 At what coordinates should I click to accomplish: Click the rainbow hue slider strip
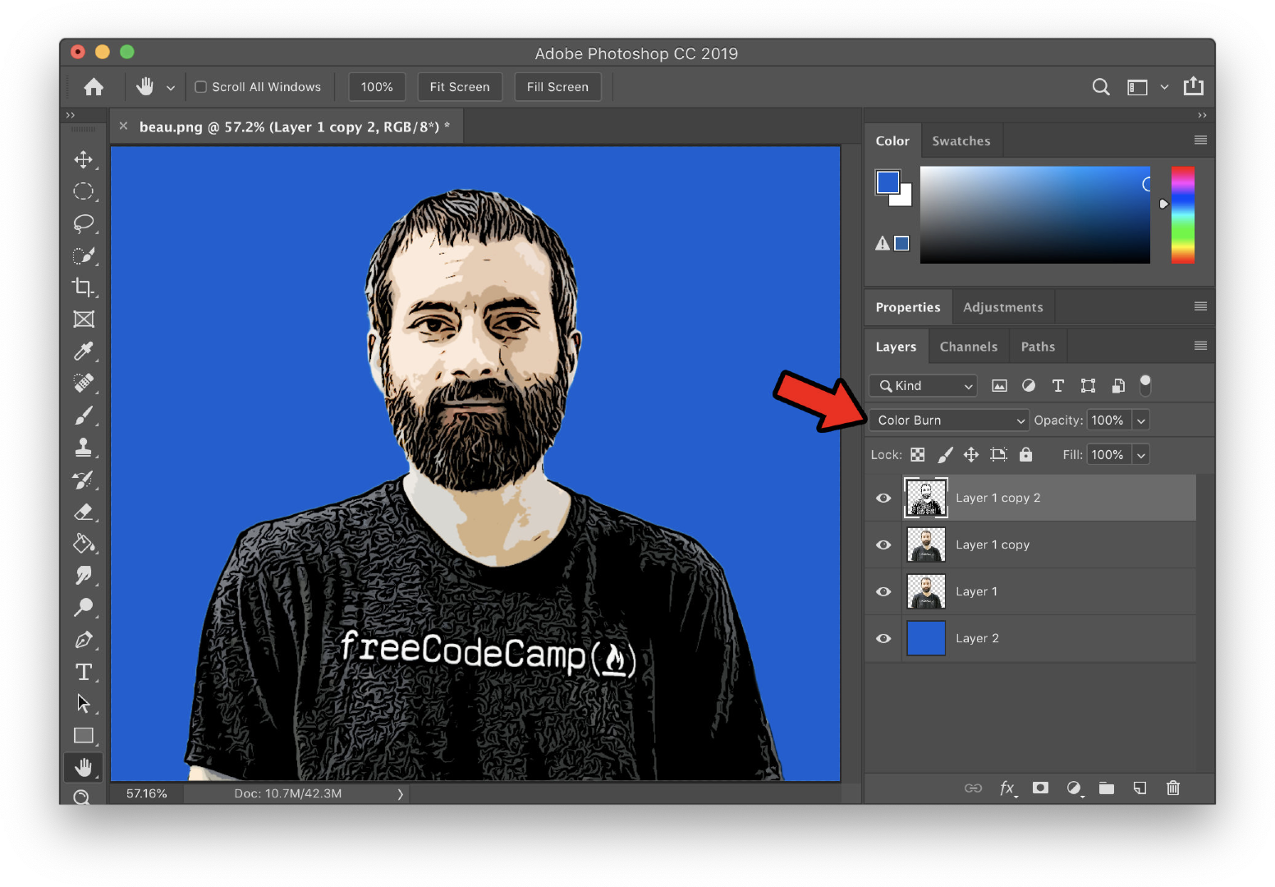click(1182, 215)
